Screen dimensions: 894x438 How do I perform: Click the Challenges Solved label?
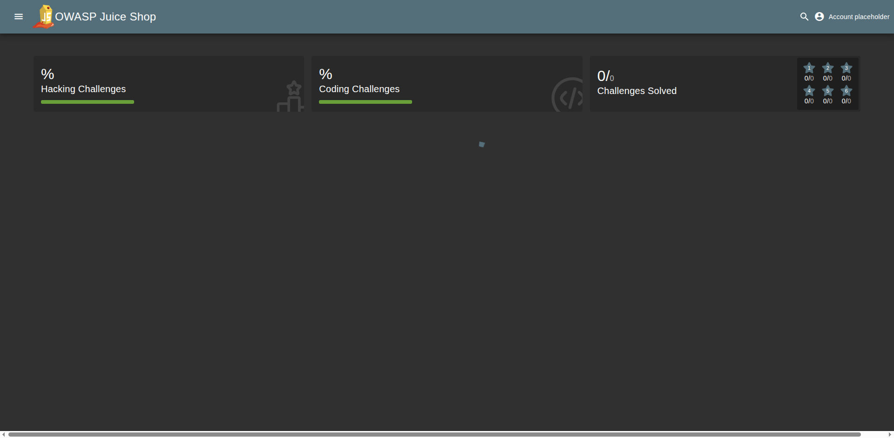click(x=637, y=91)
